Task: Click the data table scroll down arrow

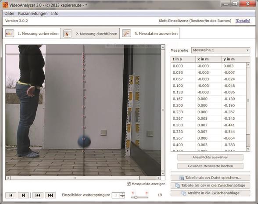Action: coord(248,149)
